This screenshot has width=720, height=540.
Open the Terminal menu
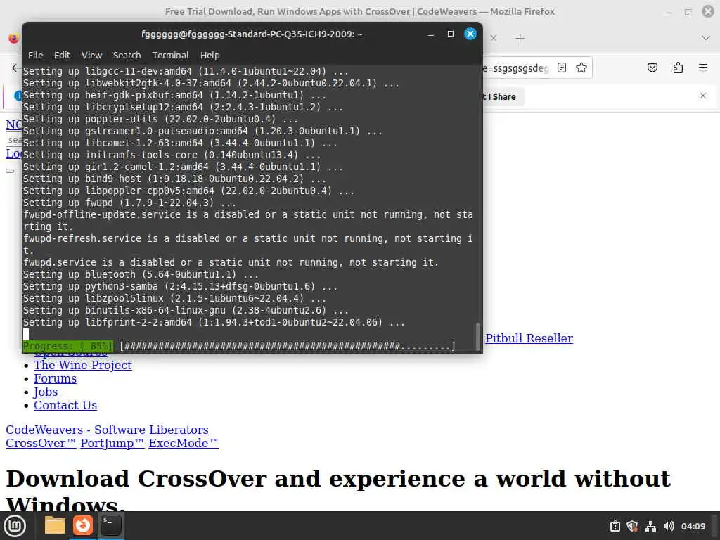point(170,55)
